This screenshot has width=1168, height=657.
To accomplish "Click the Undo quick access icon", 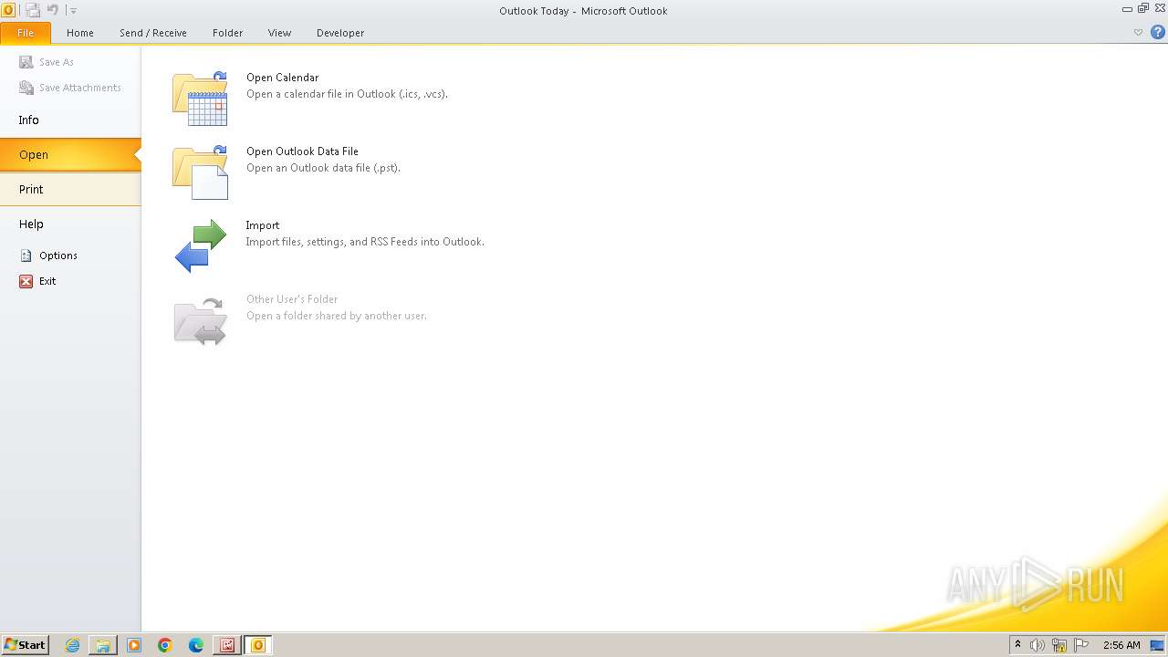I will 53,10.
